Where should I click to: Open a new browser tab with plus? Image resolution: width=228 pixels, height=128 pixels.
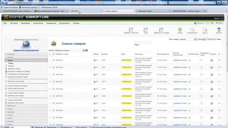206,11
